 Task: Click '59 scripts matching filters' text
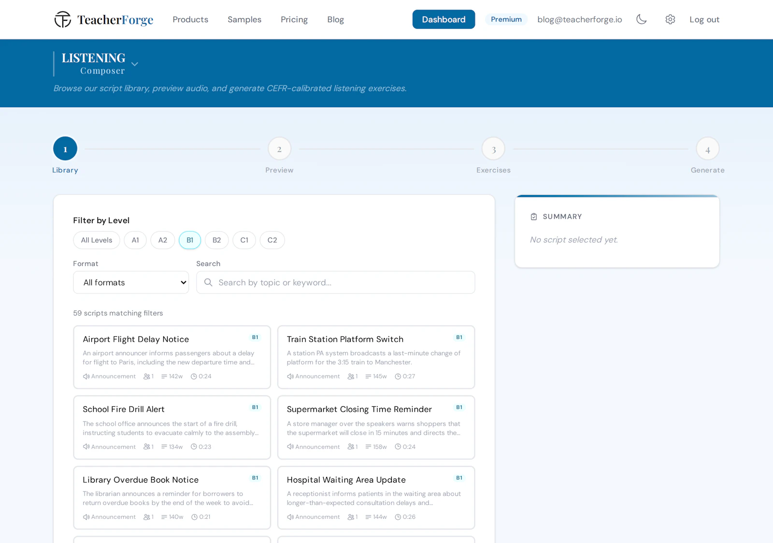point(118,313)
